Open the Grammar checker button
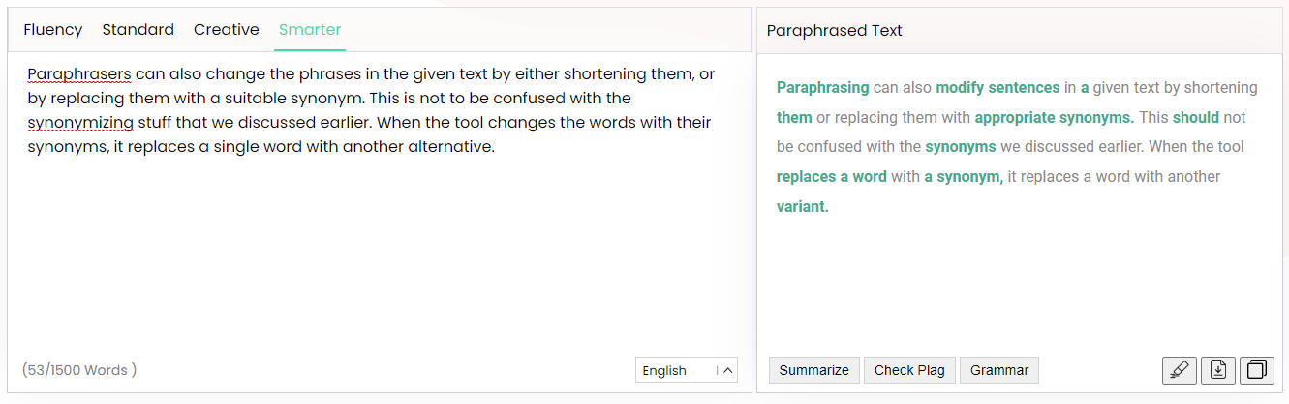This screenshot has width=1289, height=404. [x=999, y=370]
